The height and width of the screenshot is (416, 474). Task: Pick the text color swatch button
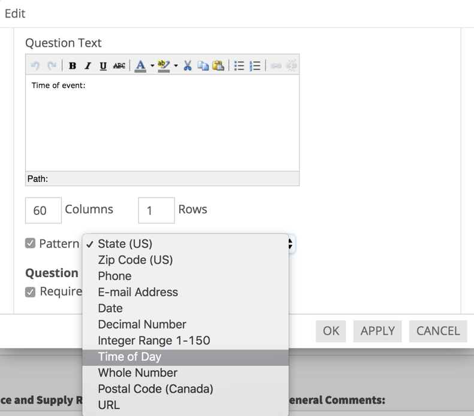pos(140,66)
